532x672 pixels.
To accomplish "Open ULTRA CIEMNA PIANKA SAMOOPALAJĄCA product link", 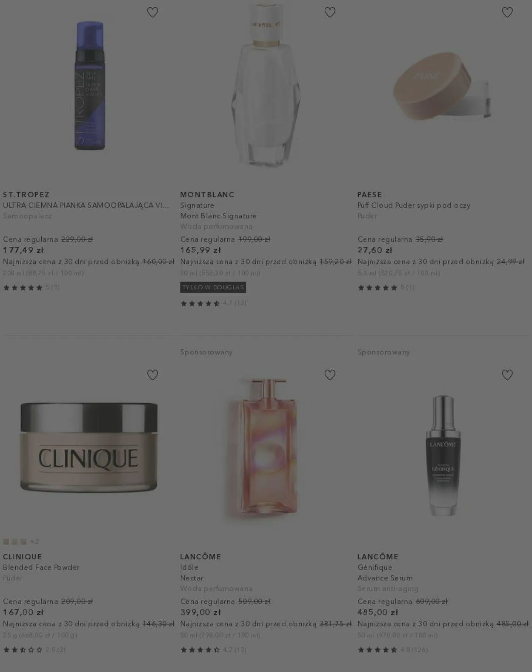I will [86, 205].
